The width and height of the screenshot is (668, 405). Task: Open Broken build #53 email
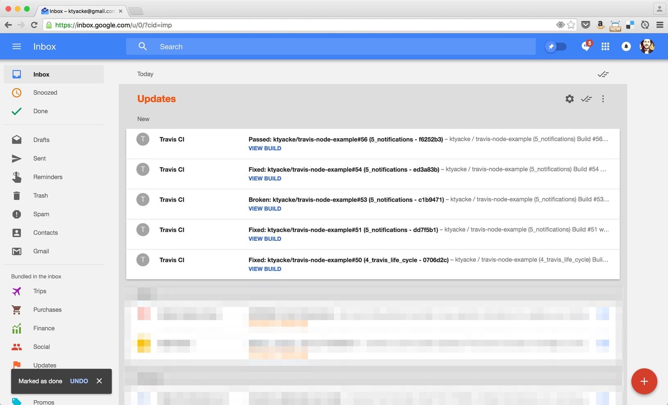click(x=373, y=204)
